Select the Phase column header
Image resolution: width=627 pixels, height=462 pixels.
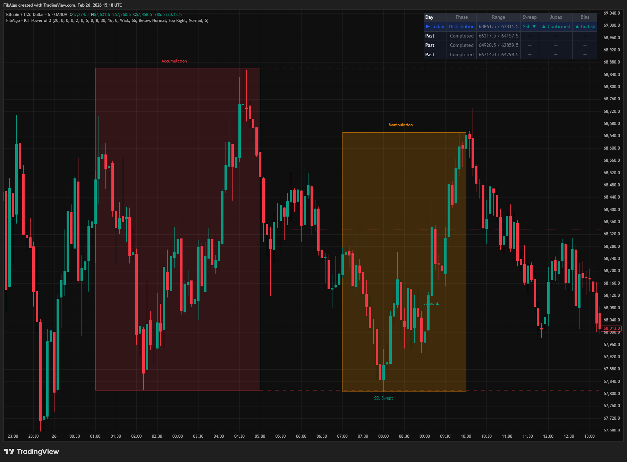pos(461,17)
